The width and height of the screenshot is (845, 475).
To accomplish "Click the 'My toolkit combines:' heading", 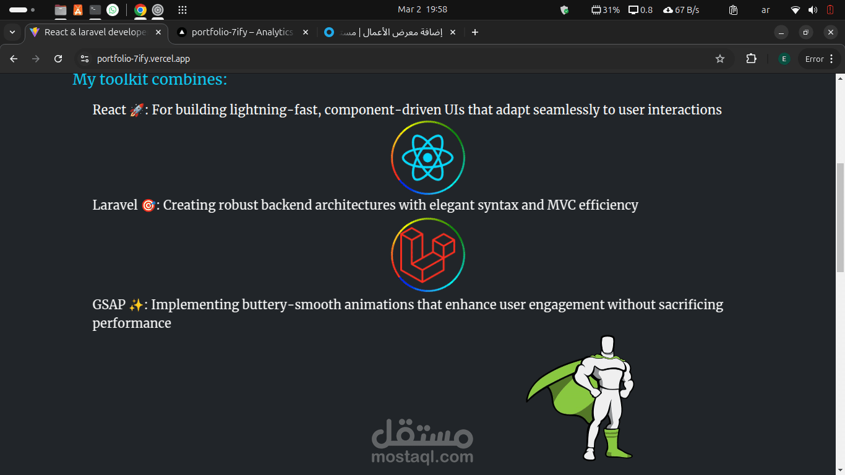I will [150, 80].
